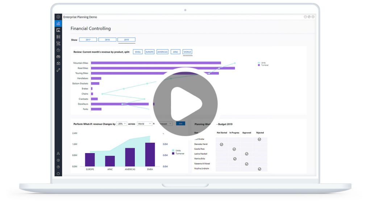Click the "Forks" product label
This screenshot has height=208, width=371.
click(86, 109)
